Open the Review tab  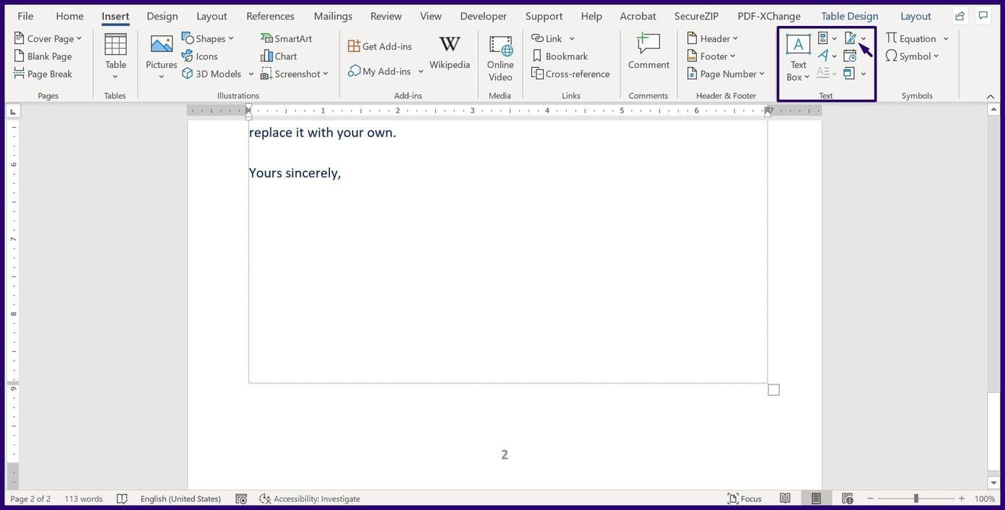pos(386,16)
